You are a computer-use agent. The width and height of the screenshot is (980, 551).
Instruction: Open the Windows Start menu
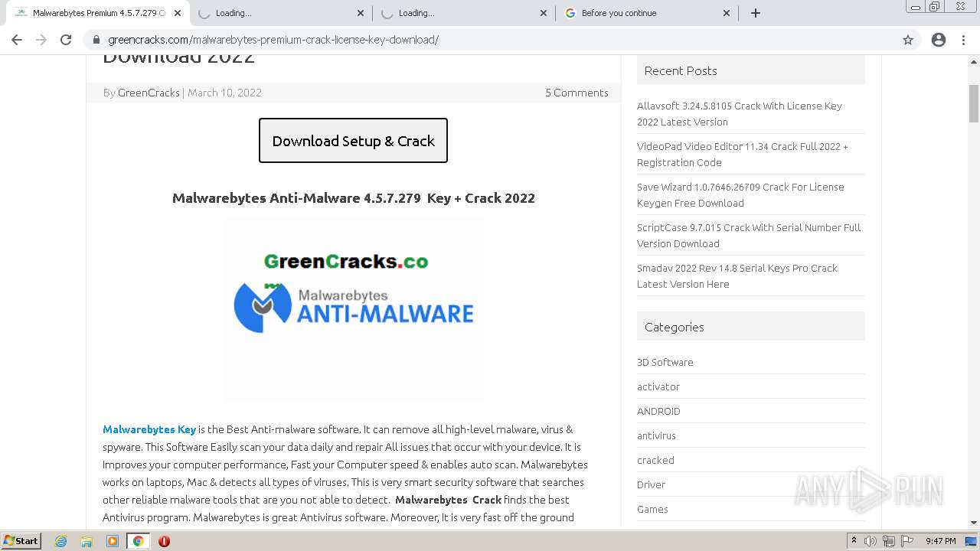pos(21,540)
